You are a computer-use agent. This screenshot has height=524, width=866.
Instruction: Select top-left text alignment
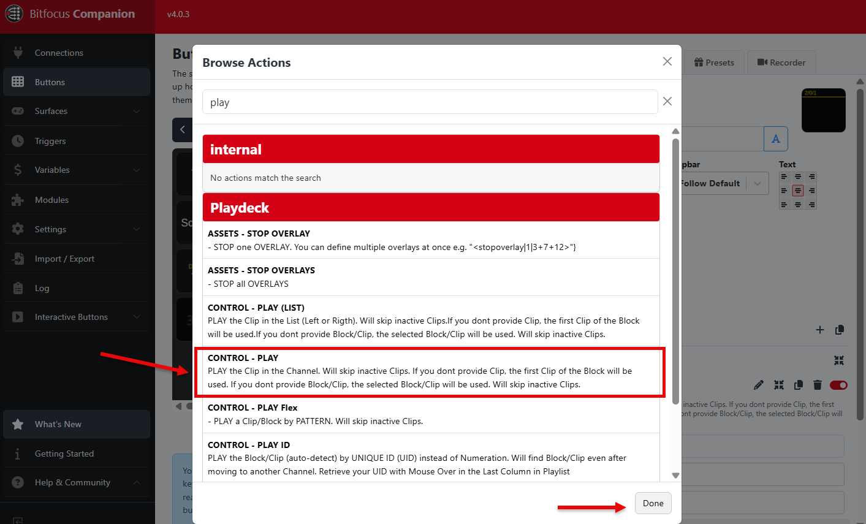point(784,177)
